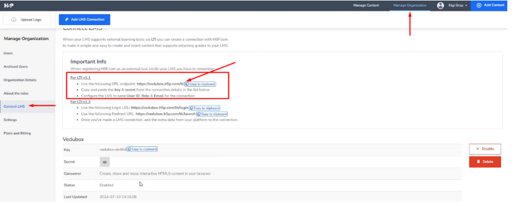Screen dimensions: 517x203
Task: Click the Disable connection button
Action: (x=485, y=149)
